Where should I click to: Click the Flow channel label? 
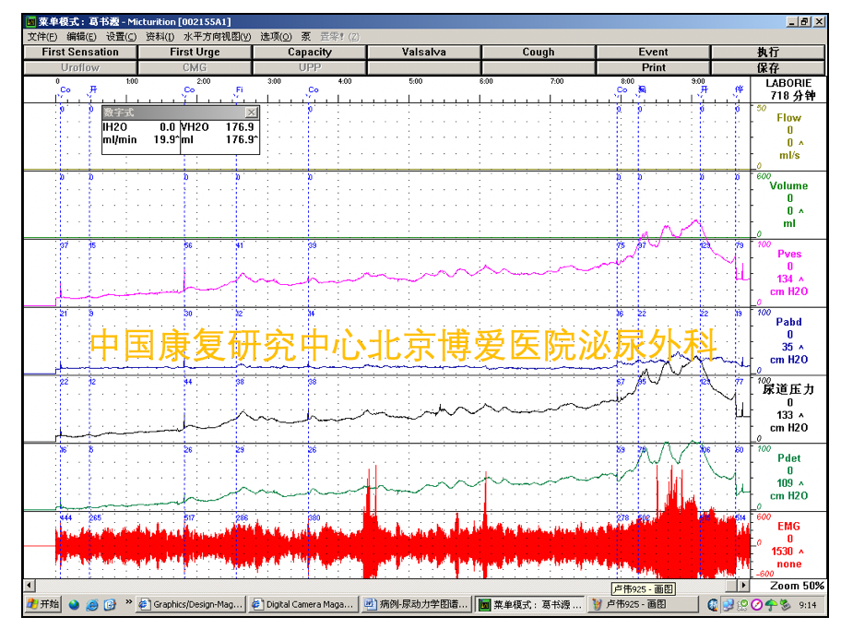coord(789,117)
